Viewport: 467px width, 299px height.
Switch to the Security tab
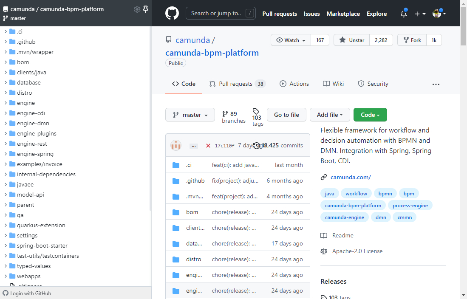point(373,84)
